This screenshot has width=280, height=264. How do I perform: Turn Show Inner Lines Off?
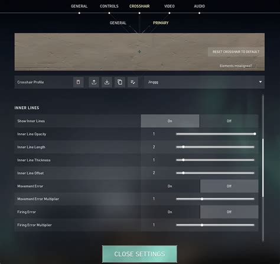tap(229, 121)
